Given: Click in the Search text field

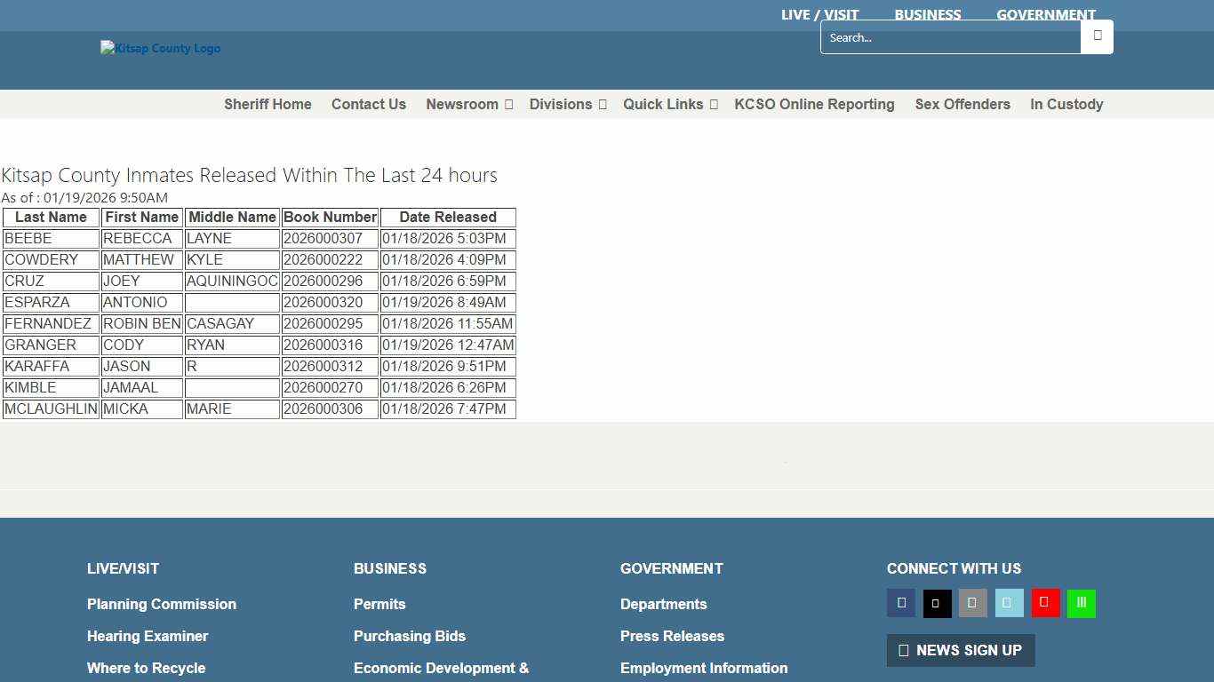Looking at the screenshot, I should tap(949, 37).
